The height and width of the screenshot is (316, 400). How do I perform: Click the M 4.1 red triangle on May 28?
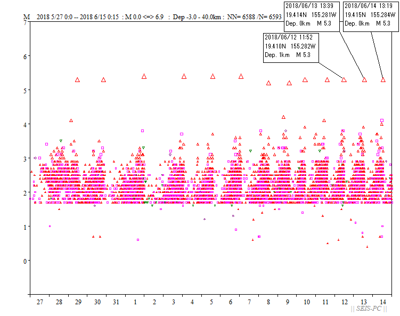[x=71, y=120]
